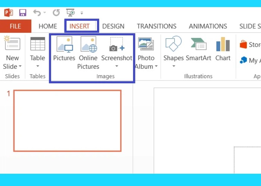Screen dimensions: 261x186
Task: Go to the TRANSITIONS tab
Action: pos(157,26)
